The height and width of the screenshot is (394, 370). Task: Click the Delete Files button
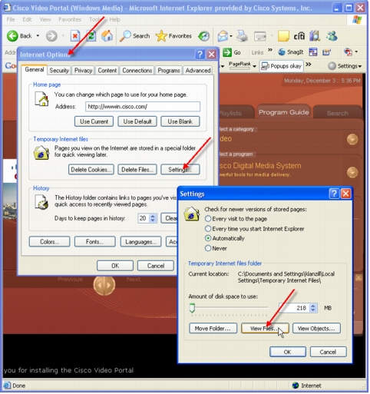pyautogui.click(x=137, y=170)
